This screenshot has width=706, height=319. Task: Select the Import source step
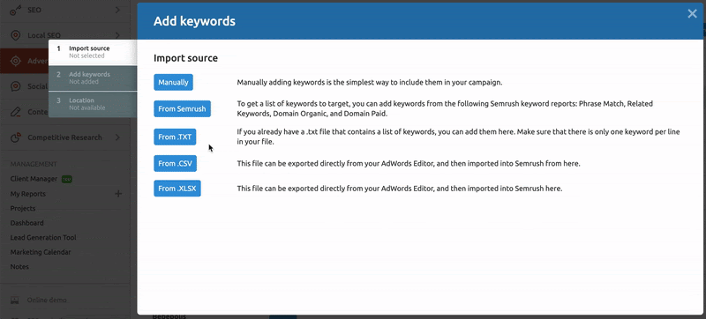[93, 52]
